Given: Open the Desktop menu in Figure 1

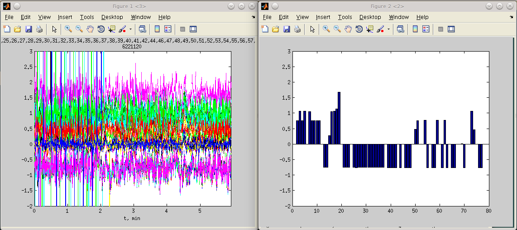Looking at the screenshot, I should pos(112,17).
